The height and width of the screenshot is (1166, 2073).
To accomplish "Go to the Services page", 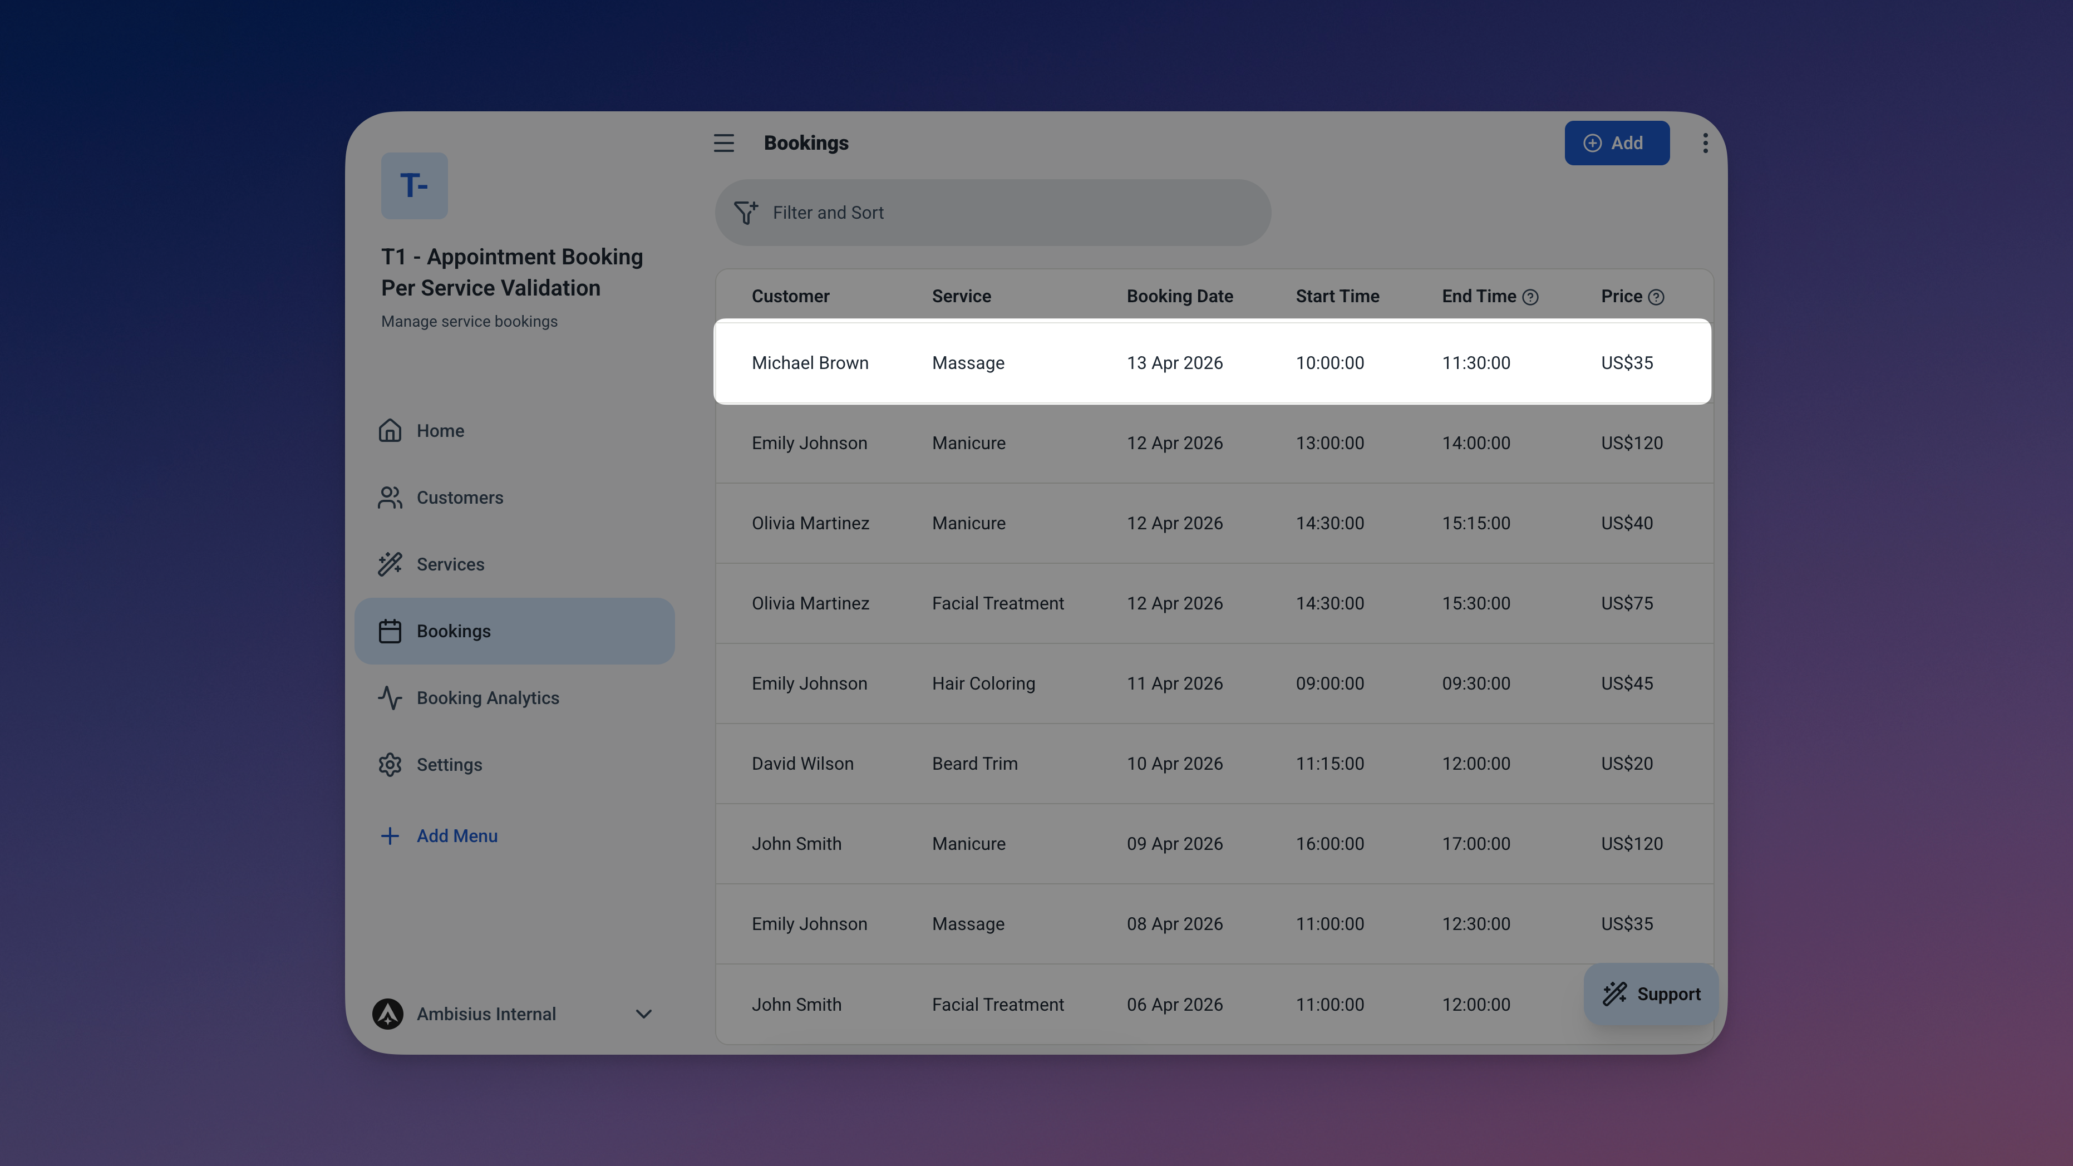I will point(450,564).
